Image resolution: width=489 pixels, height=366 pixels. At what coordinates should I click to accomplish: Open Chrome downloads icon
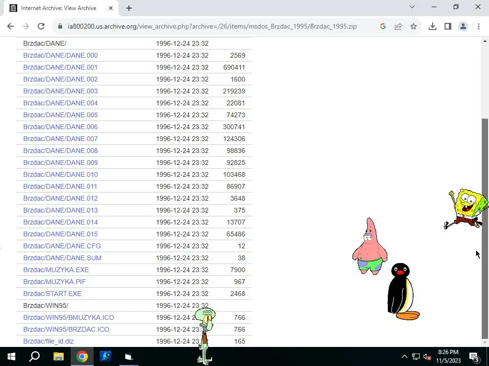coord(433,27)
